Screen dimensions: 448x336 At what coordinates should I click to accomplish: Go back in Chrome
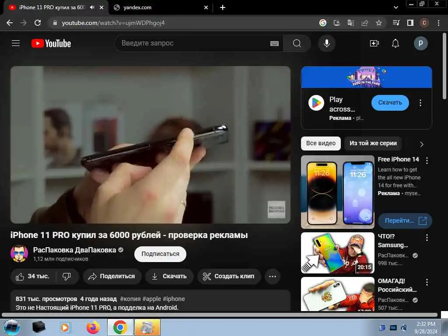click(10, 23)
